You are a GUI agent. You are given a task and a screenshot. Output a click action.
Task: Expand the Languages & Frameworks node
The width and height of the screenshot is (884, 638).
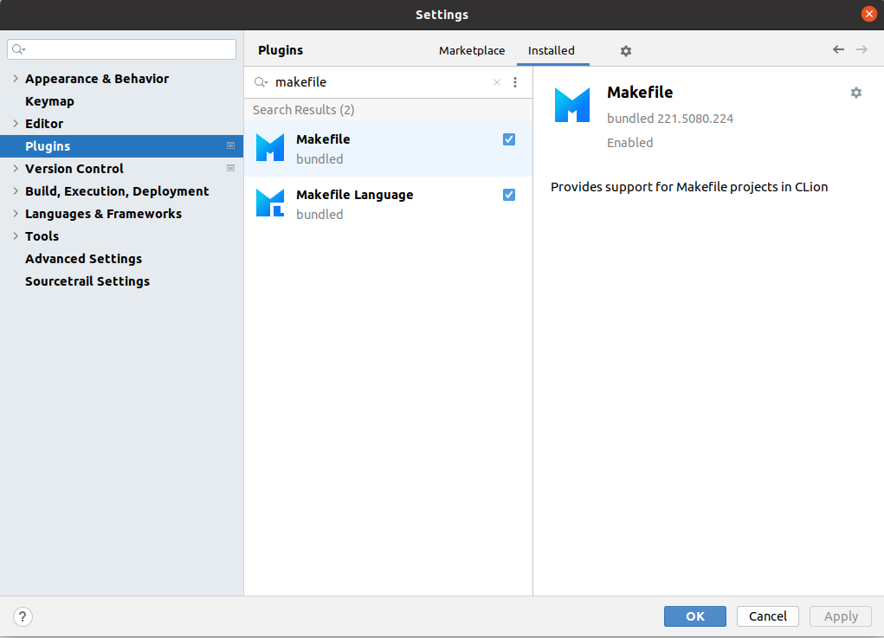coord(16,214)
